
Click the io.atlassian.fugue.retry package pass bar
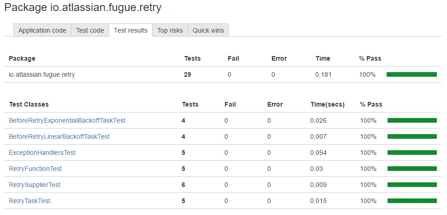coord(412,74)
